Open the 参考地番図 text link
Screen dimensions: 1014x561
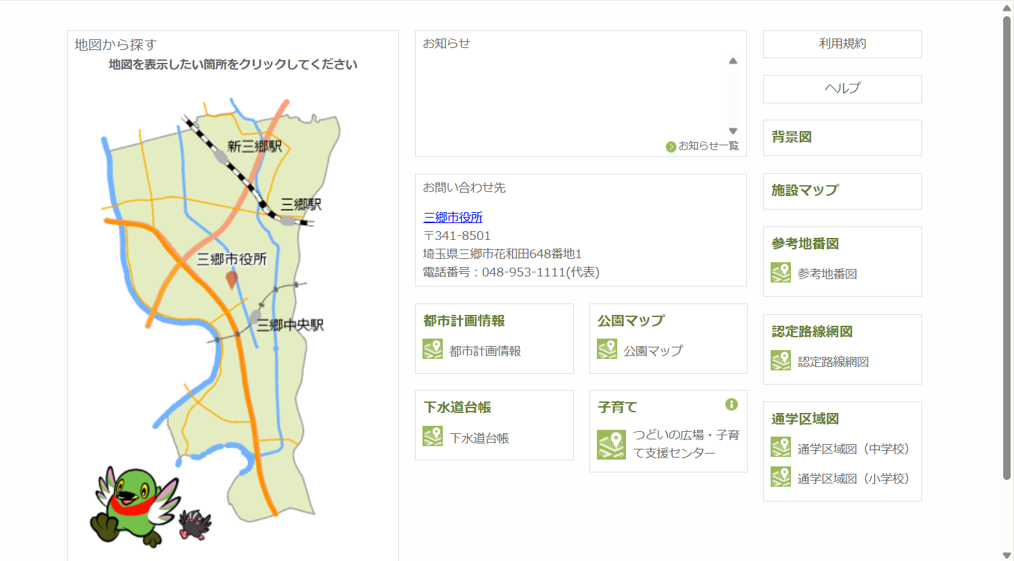pyautogui.click(x=827, y=274)
